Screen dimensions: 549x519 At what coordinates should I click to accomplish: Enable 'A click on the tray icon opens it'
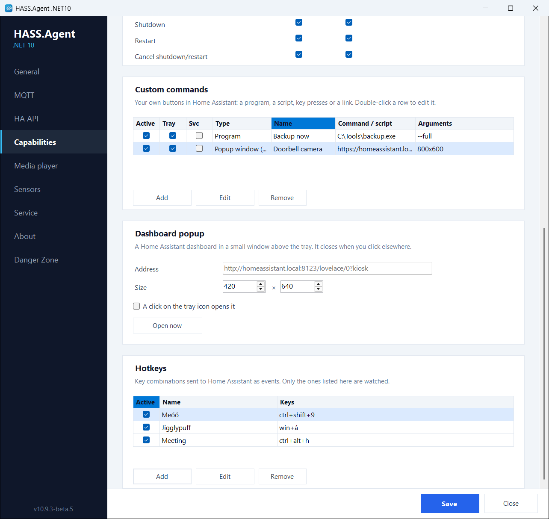tap(136, 306)
